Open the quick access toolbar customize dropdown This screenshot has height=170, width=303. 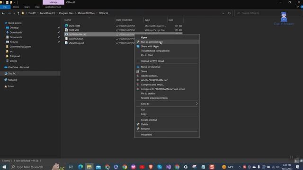coord(15,2)
